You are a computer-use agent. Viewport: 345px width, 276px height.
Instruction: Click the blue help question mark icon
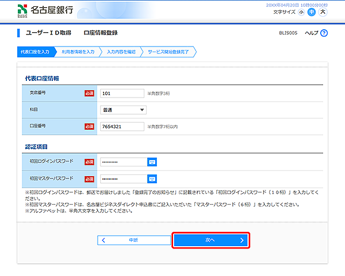pyautogui.click(x=324, y=33)
